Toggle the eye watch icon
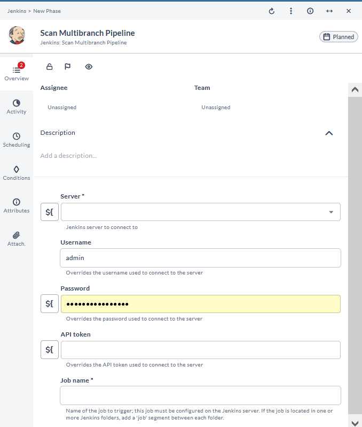The width and height of the screenshot is (362, 427). pos(89,67)
